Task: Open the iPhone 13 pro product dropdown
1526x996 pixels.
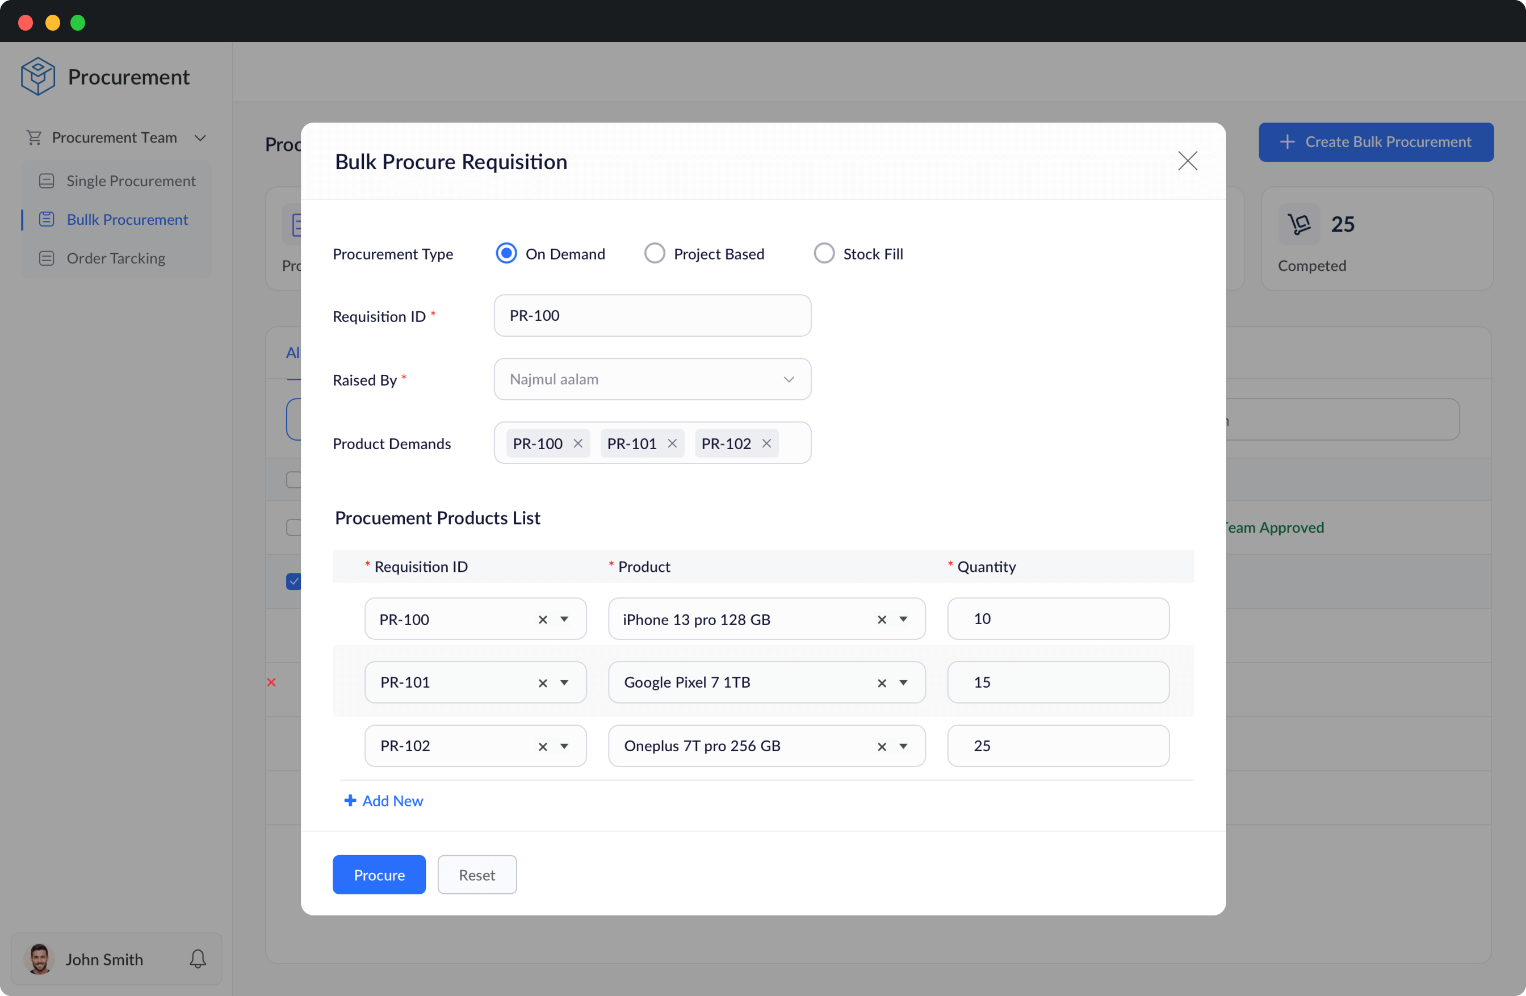Action: (904, 619)
